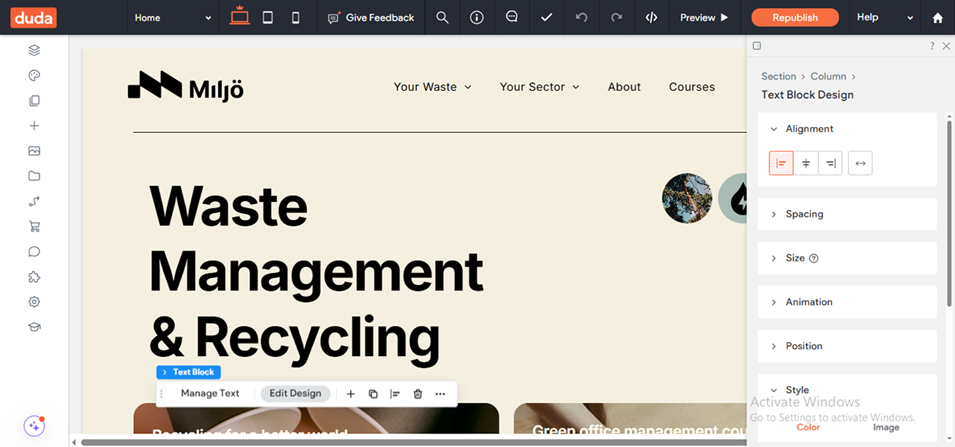Open the eCommerce cart icon in sidebar

(x=34, y=226)
